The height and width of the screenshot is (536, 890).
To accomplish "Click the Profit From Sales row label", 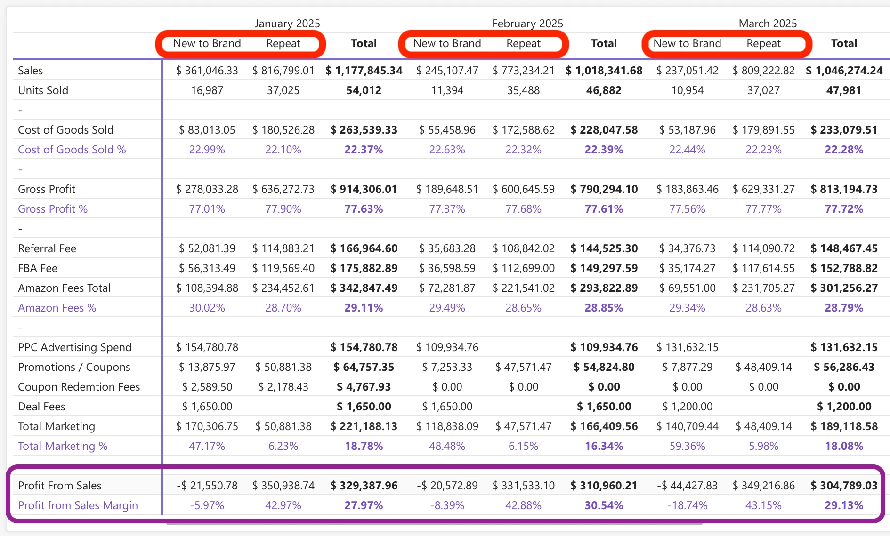I will tap(60, 486).
